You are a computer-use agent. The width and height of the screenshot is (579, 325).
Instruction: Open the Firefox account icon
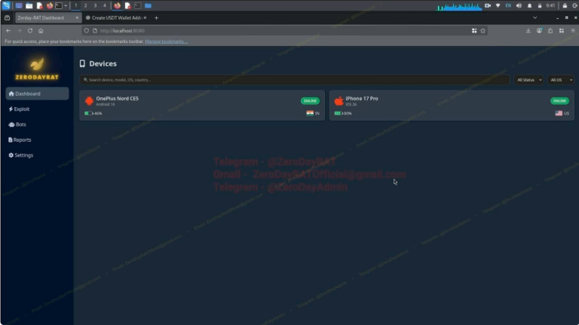(540, 31)
